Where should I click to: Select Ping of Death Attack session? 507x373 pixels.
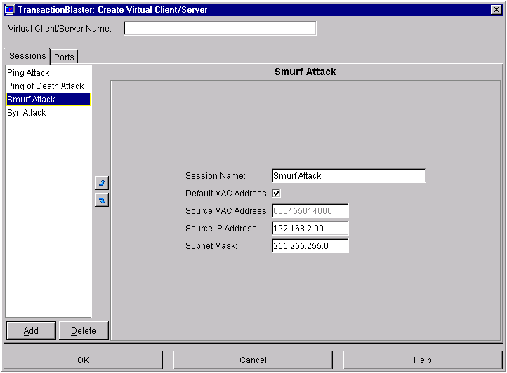pos(48,86)
